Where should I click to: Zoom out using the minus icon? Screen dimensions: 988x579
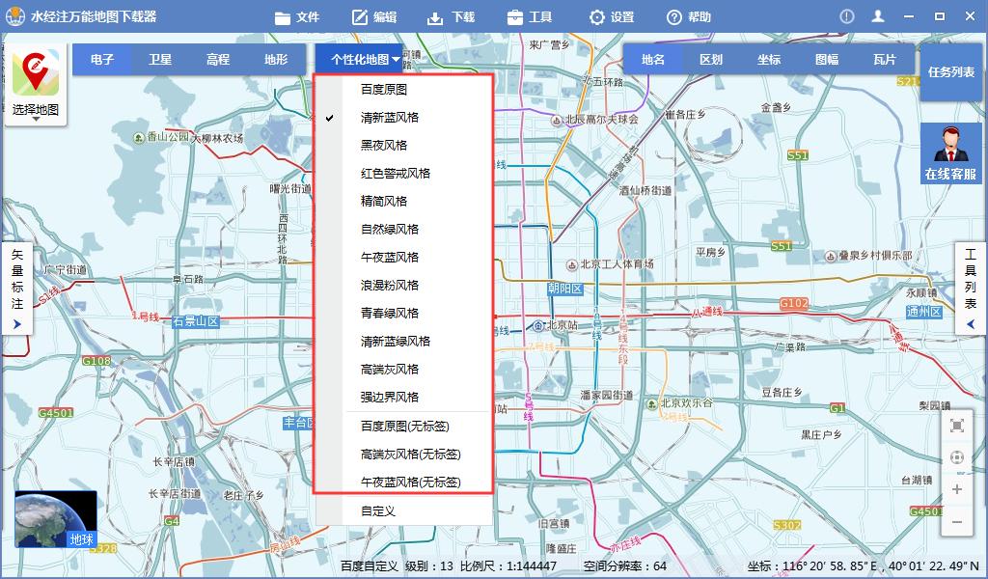(956, 523)
